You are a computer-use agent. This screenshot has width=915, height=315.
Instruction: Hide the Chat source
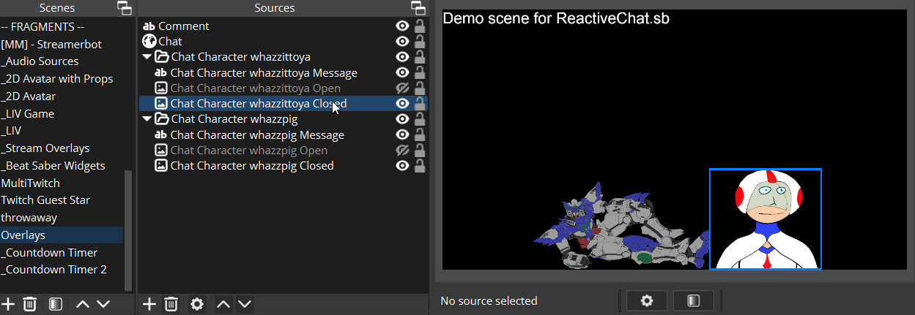[401, 42]
